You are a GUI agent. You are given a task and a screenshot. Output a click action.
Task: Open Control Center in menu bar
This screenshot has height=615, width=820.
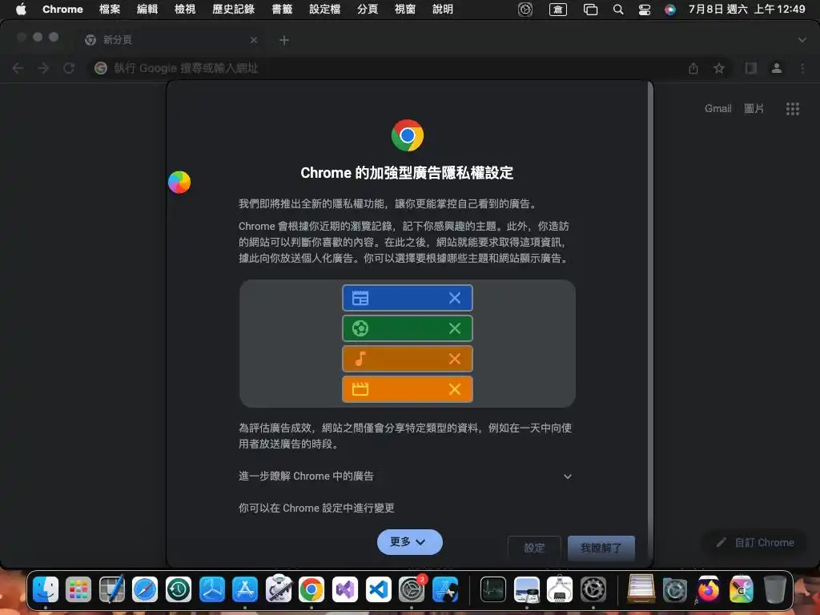coord(645,10)
